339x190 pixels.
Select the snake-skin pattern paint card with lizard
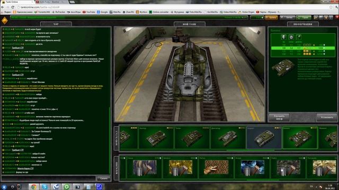tap(217, 167)
